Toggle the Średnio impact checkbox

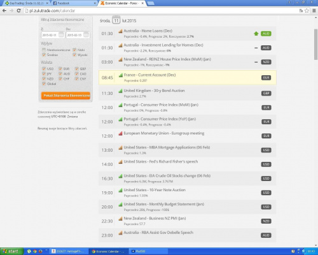44,55
